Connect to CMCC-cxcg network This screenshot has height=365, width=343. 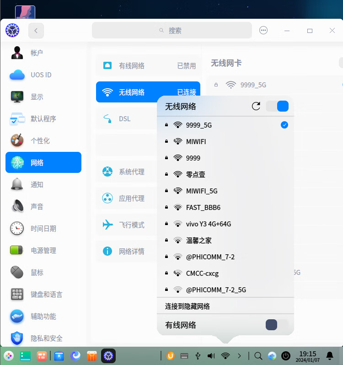225,273
